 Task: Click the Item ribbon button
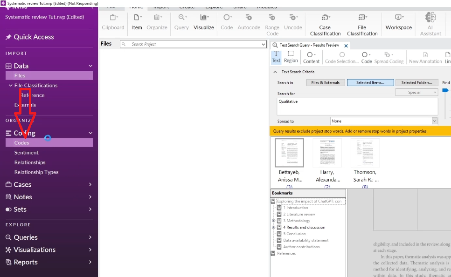[x=137, y=22]
